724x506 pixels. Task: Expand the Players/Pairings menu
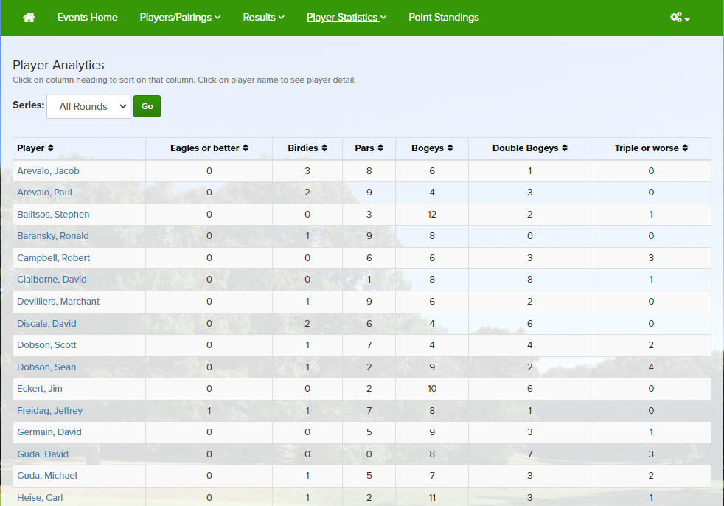180,17
